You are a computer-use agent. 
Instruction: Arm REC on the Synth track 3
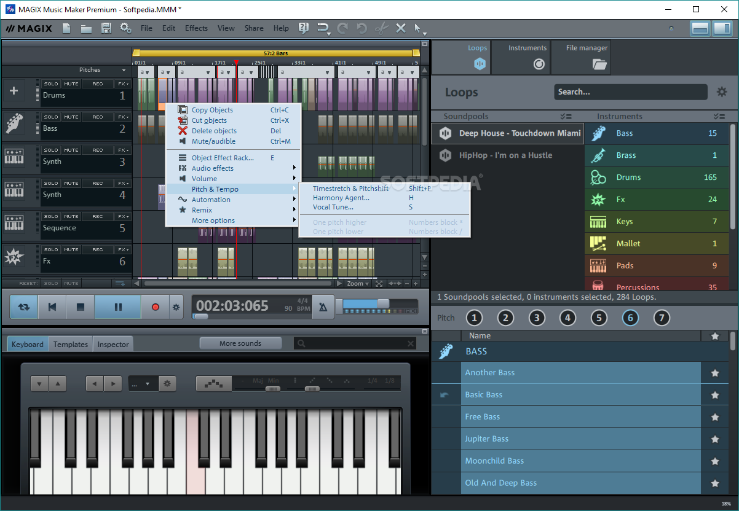click(98, 150)
